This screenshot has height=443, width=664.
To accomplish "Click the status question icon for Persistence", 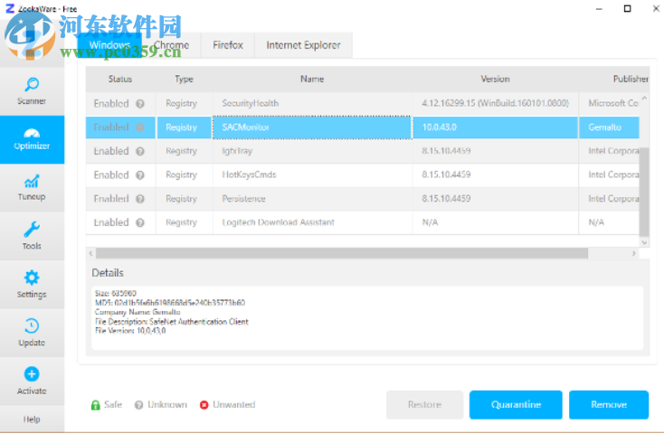I will point(140,198).
